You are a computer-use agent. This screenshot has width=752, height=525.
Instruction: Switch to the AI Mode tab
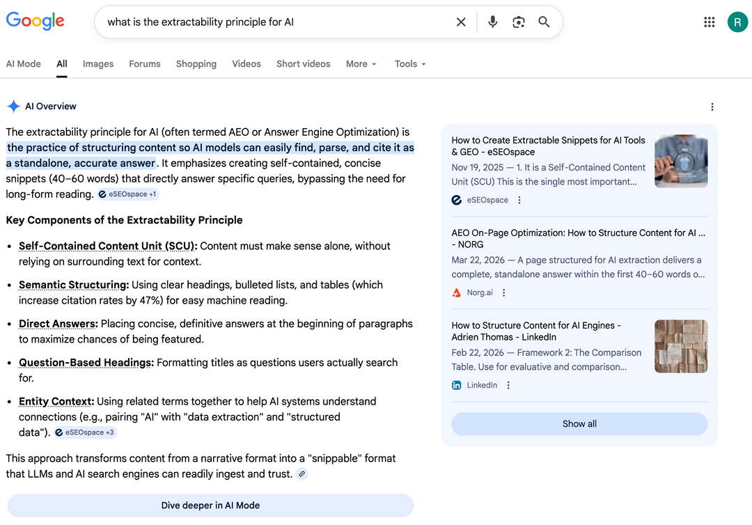(24, 64)
